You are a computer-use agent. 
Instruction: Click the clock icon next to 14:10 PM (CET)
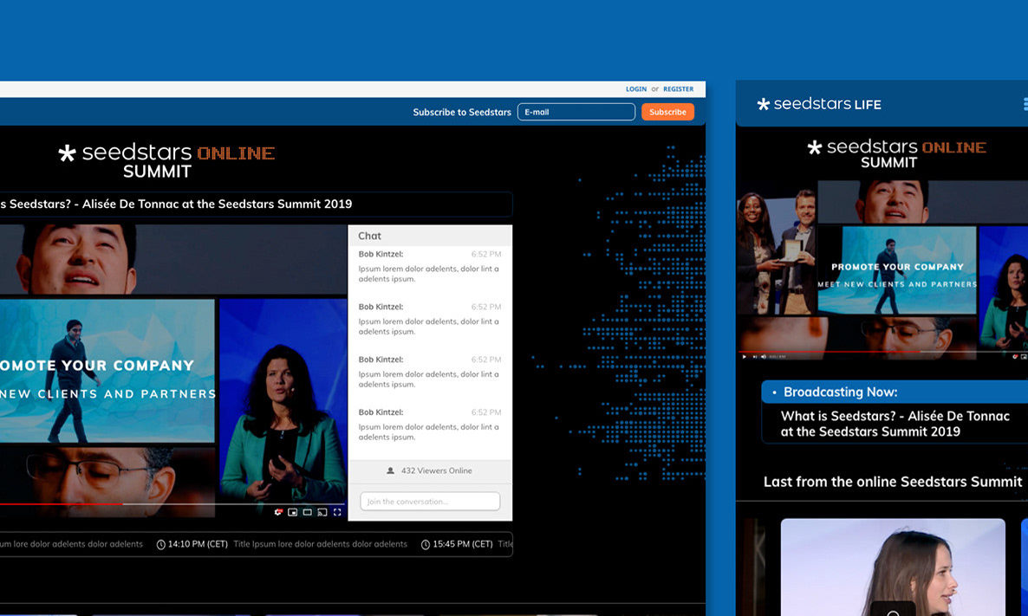click(x=160, y=545)
